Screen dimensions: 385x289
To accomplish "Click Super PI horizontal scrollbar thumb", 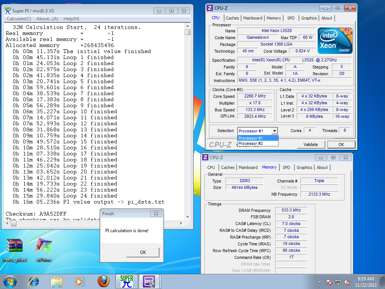I will click(x=14, y=224).
